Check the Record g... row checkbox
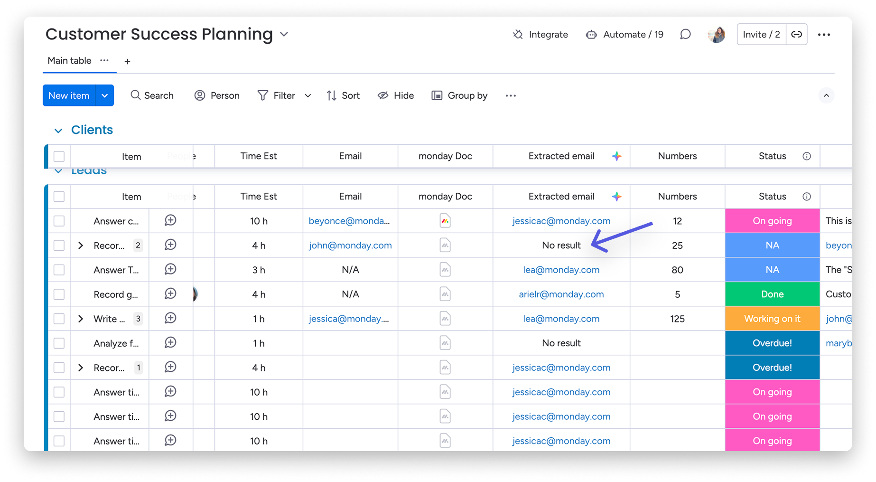Viewport: 876px width, 482px height. tap(59, 294)
